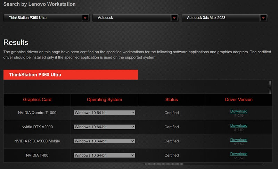Download driver for NVIDIA RTX A5000 Mobile
The image size is (278, 169).
[x=239, y=140]
